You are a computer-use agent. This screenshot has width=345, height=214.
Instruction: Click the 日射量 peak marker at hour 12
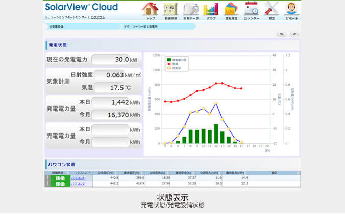coord(216,103)
